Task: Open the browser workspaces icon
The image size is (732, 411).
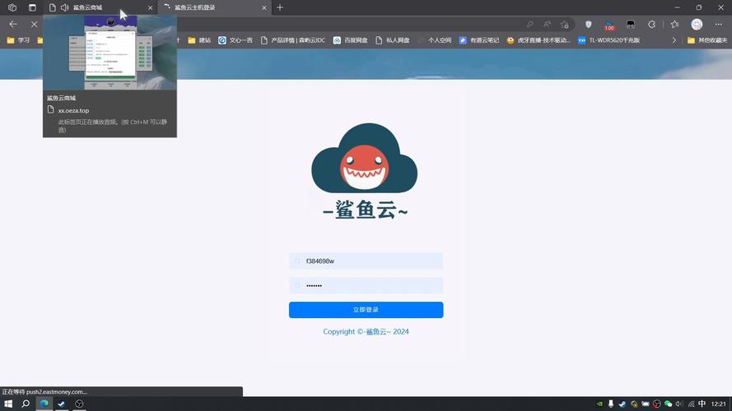Action: click(12, 7)
